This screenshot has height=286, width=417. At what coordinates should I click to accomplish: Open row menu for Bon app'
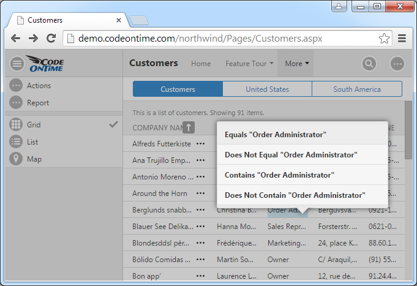click(200, 276)
